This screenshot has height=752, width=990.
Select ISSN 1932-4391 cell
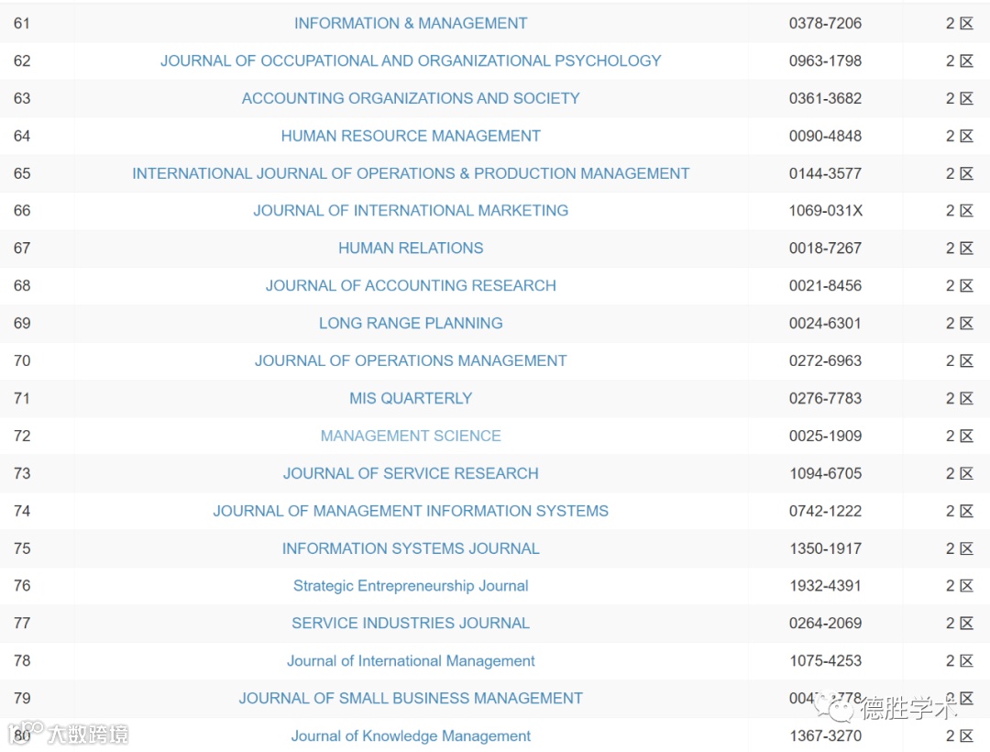pyautogui.click(x=825, y=586)
